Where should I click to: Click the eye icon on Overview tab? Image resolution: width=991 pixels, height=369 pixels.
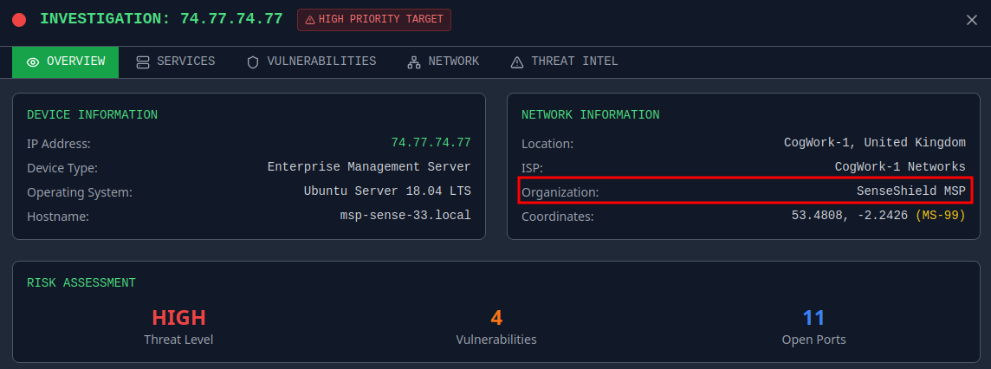[33, 62]
